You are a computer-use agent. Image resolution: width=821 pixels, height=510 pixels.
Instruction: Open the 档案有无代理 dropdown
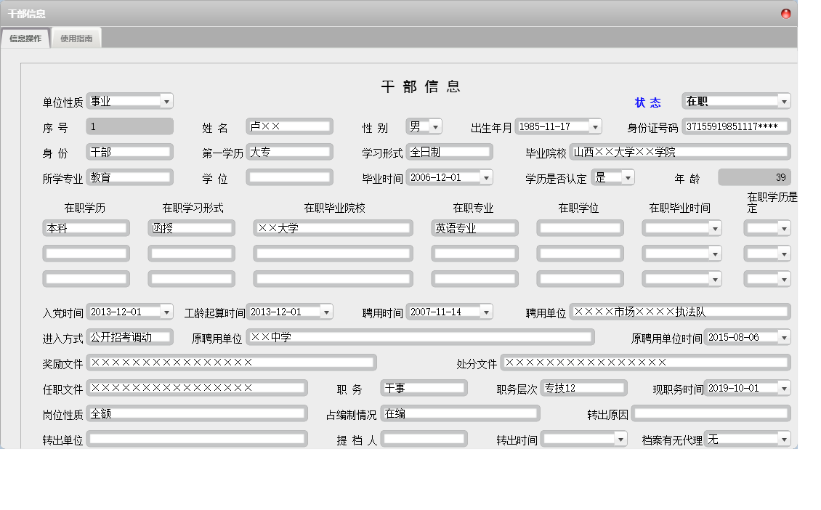[783, 440]
